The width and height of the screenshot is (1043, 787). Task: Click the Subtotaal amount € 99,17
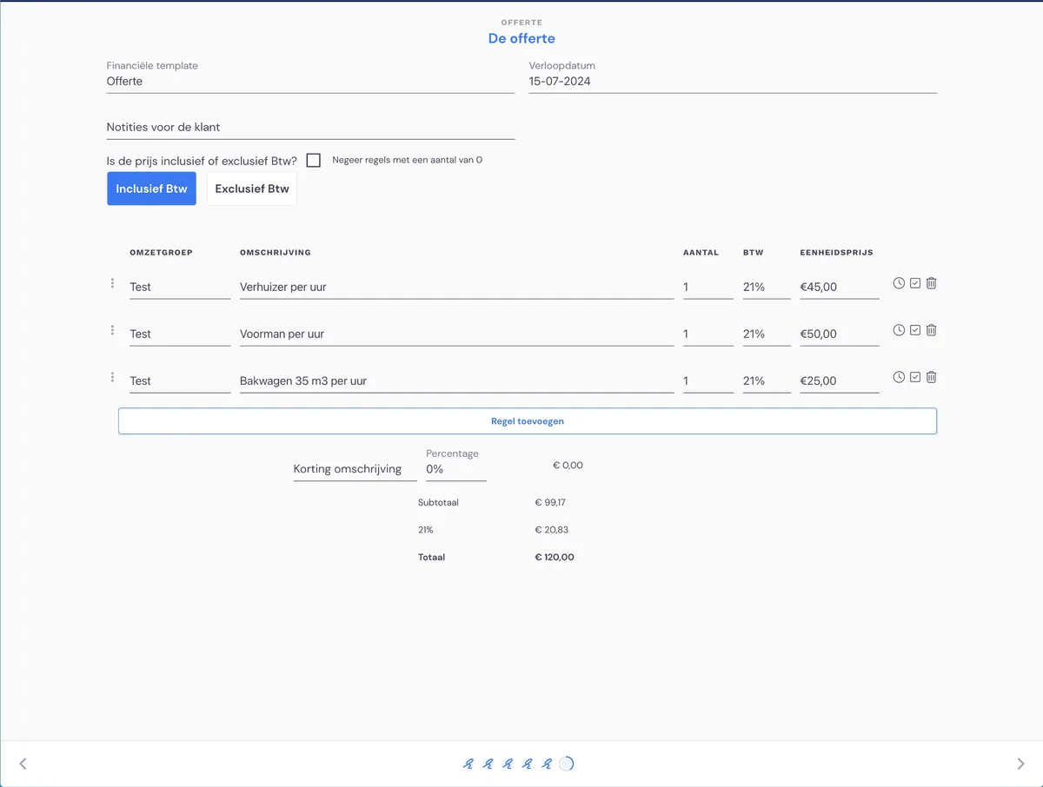tap(550, 503)
